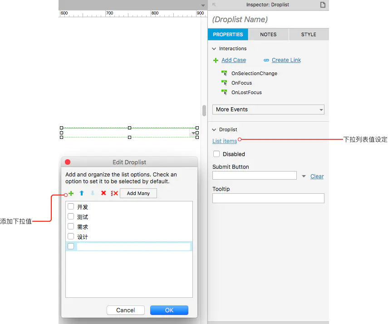Open the canvas tab list arrow above ruler
This screenshot has width=388, height=324.
(203, 5)
